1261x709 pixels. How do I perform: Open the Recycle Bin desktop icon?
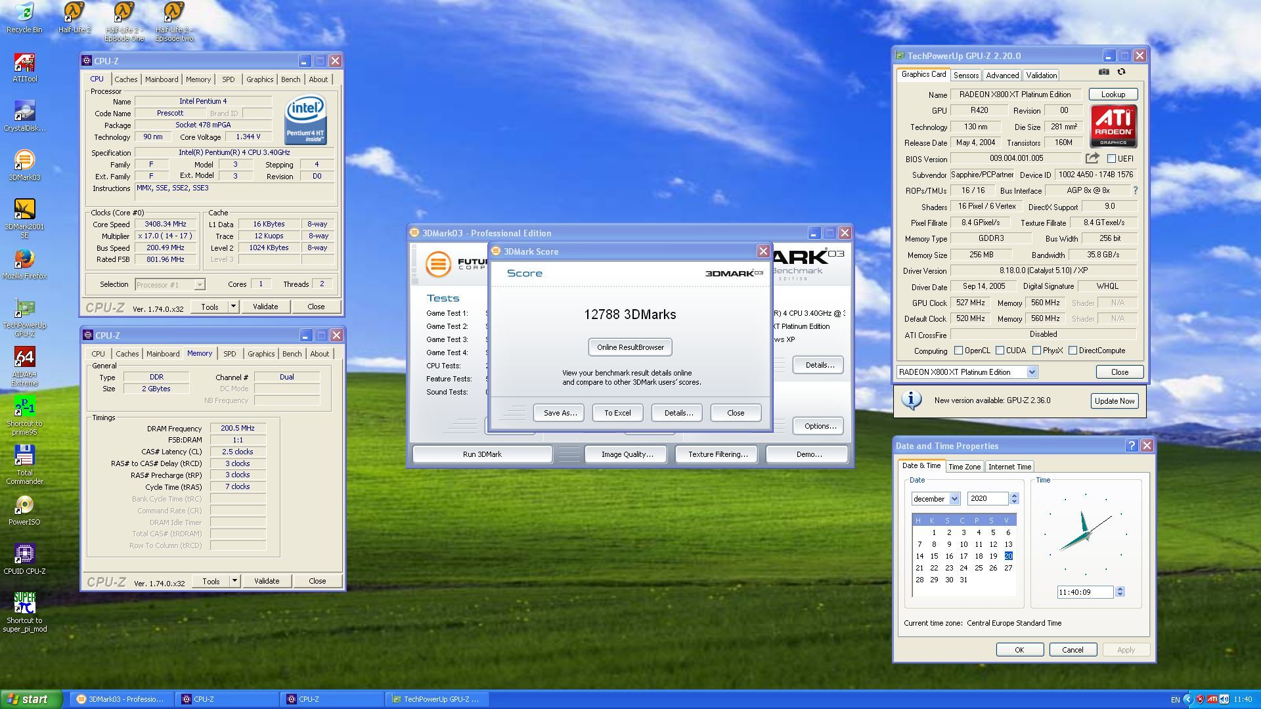(x=24, y=18)
